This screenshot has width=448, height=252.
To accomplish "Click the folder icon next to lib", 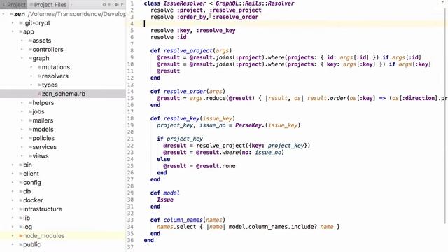I will pos(21,218).
